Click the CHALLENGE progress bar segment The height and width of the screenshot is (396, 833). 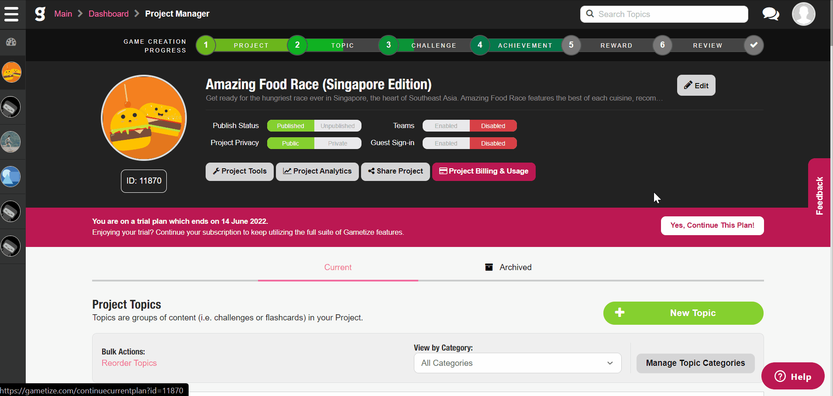[x=434, y=45]
